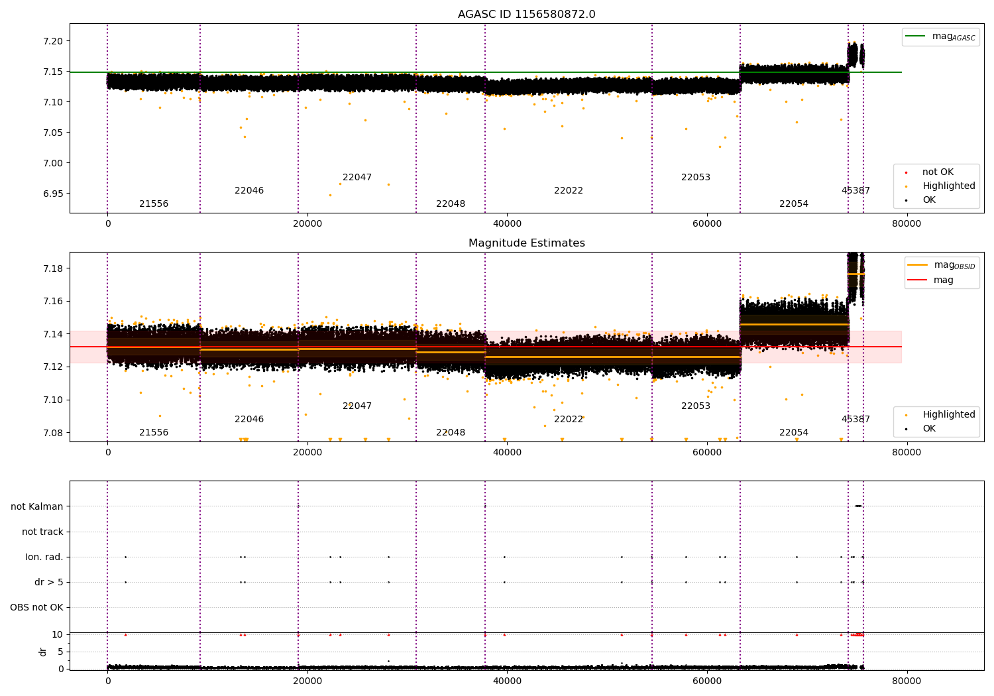Click OBSID label 22053 in Magnitude Estimates plot
The height and width of the screenshot is (696, 994).
click(696, 406)
